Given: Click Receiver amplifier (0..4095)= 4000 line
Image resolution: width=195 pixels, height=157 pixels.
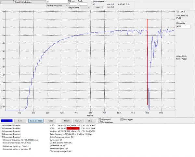Looking at the screenshot, I should click(17, 143).
